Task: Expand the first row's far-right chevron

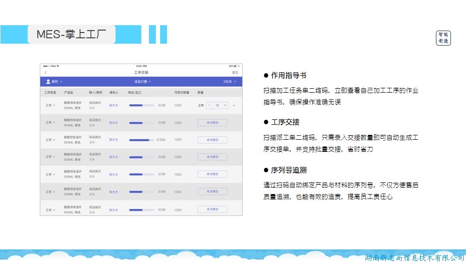Action: tap(234, 105)
